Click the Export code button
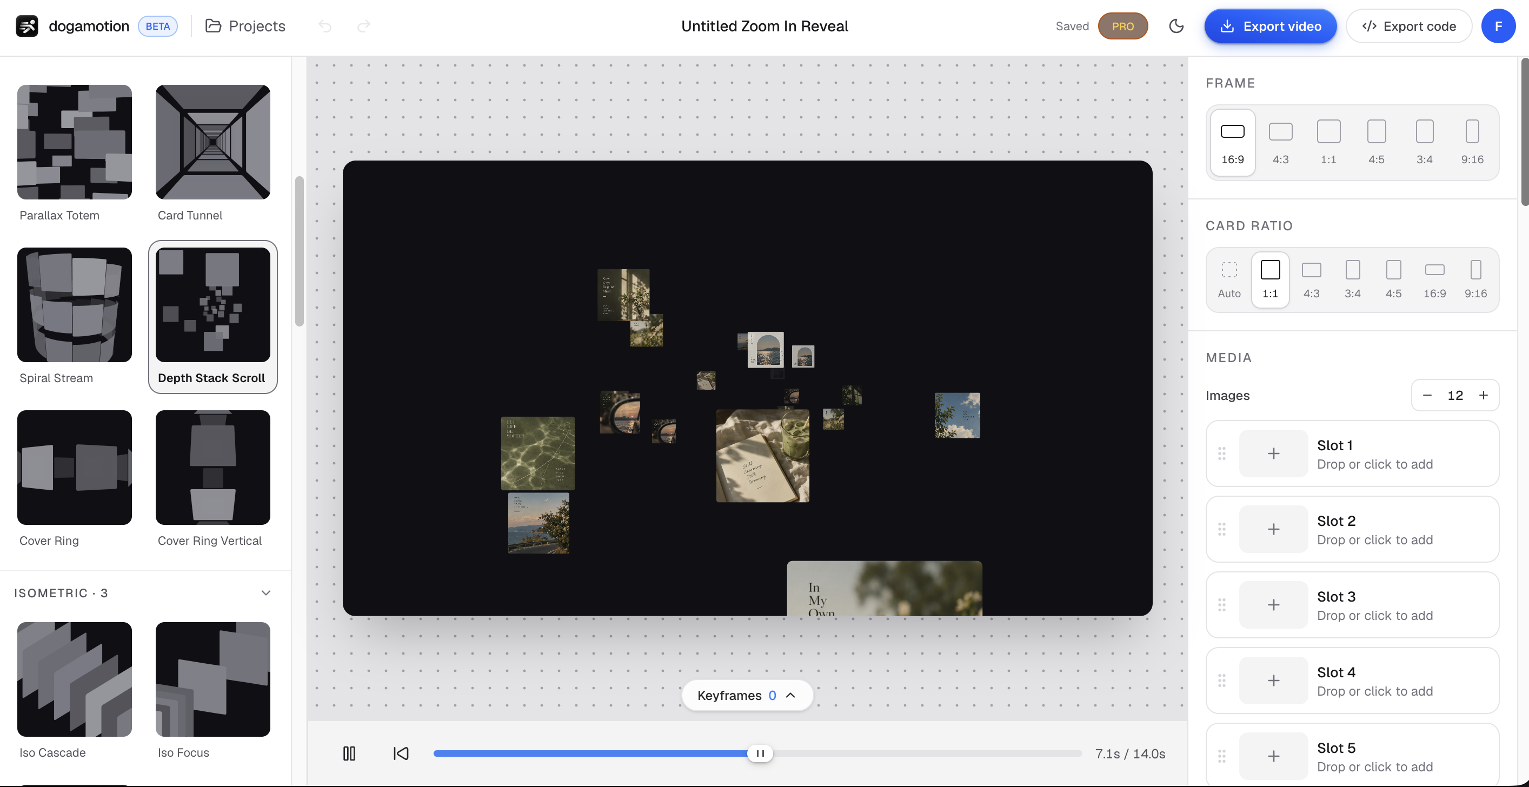The height and width of the screenshot is (787, 1529). pyautogui.click(x=1408, y=26)
